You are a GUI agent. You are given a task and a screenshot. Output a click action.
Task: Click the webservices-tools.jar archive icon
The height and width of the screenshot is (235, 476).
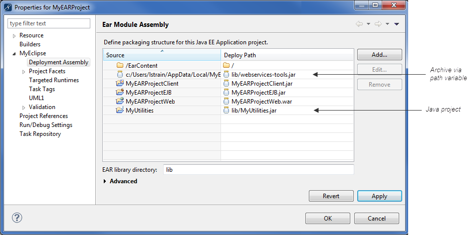click(x=227, y=74)
